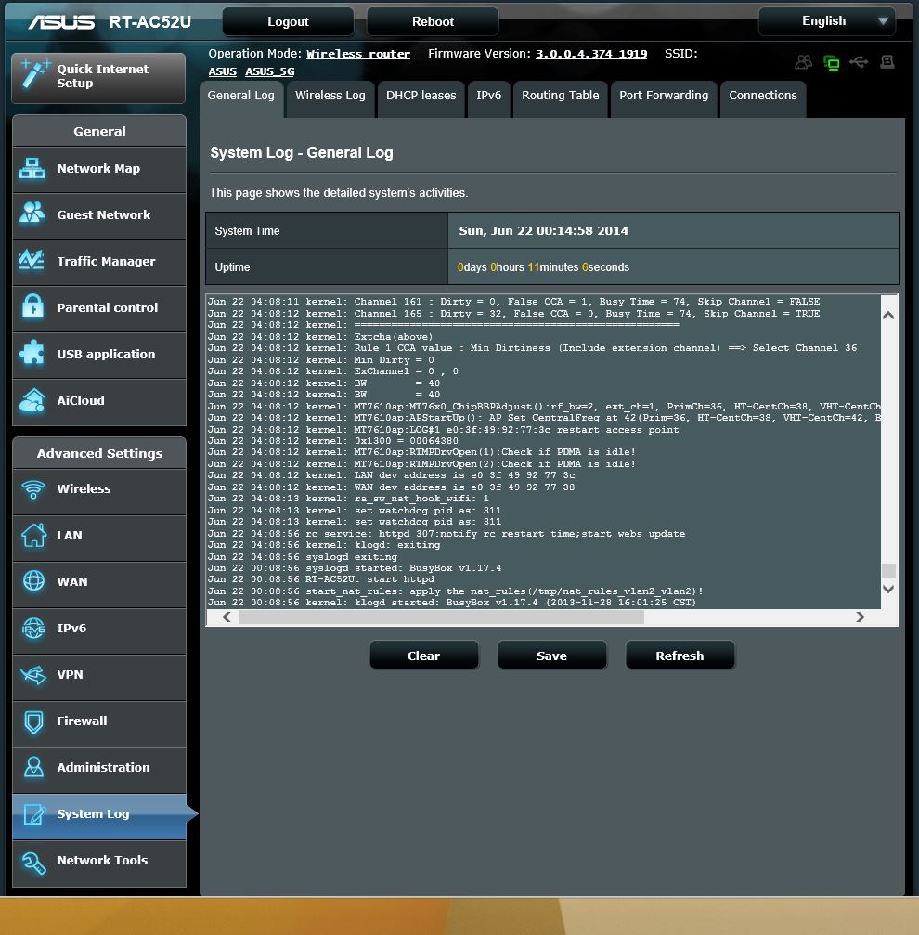
Task: Click the Traffic Manager graph icon
Action: 32,260
